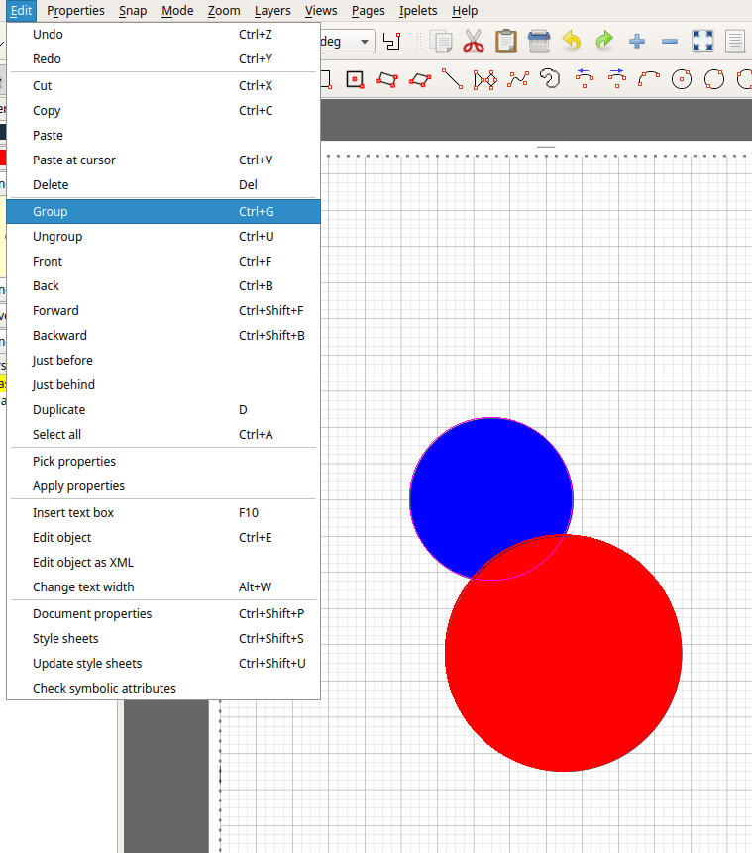Viewport: 752px width, 853px height.
Task: Select the splinegon closed curve tool
Action: 550,80
